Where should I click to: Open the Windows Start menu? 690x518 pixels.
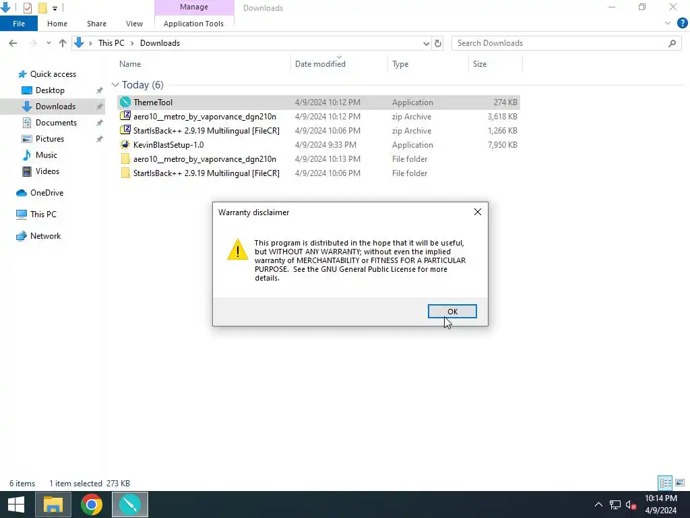click(16, 505)
